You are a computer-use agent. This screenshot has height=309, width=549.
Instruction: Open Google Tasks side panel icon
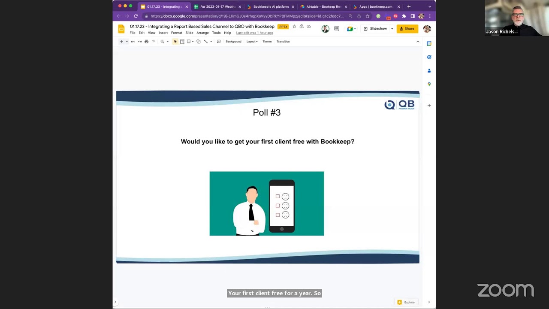pyautogui.click(x=429, y=57)
